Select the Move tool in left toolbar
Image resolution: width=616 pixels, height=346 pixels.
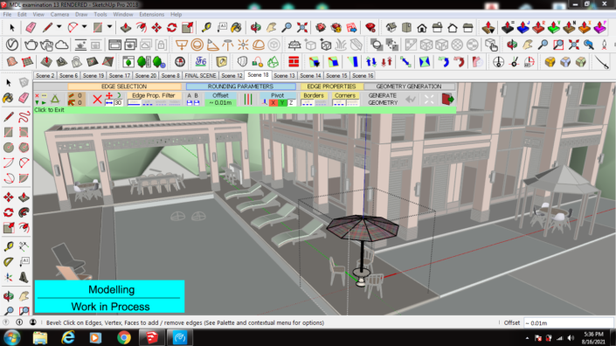click(x=8, y=197)
